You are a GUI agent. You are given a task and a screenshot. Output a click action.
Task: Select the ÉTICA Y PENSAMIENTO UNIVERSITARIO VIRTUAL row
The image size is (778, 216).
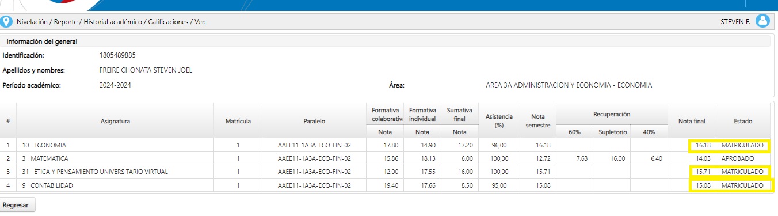pos(385,172)
